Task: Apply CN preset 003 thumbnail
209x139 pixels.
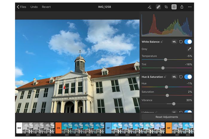Action: point(88,128)
